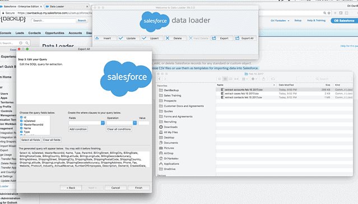Click the Clear all fields button
358x204 pixels.
pos(52,140)
